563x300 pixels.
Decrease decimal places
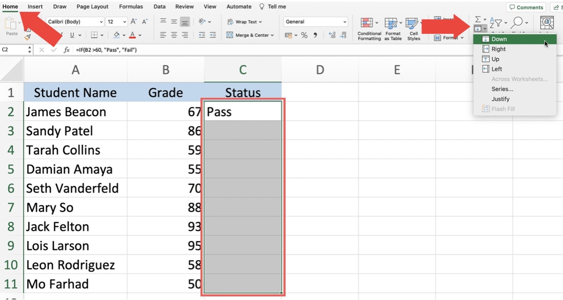point(343,35)
